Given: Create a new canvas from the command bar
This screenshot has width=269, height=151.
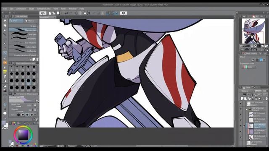Looking at the screenshot, I should [x=50, y=13].
